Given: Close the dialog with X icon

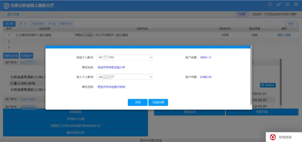Looking at the screenshot, I should tap(249, 48).
